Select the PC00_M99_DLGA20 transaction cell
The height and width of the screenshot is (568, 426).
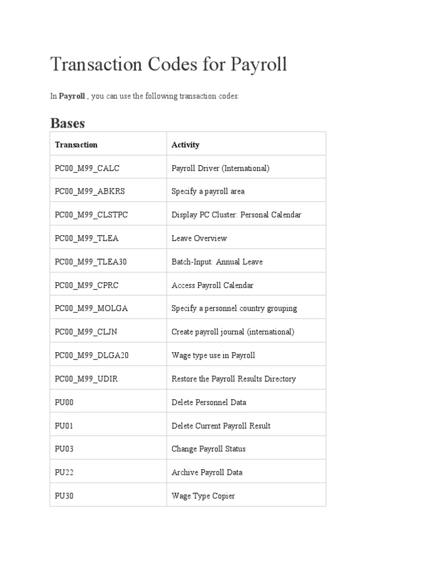[92, 356]
